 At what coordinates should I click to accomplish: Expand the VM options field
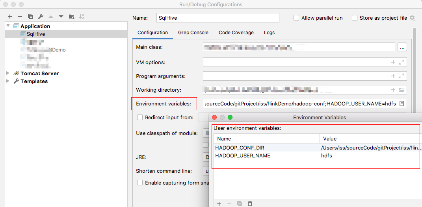(x=402, y=62)
